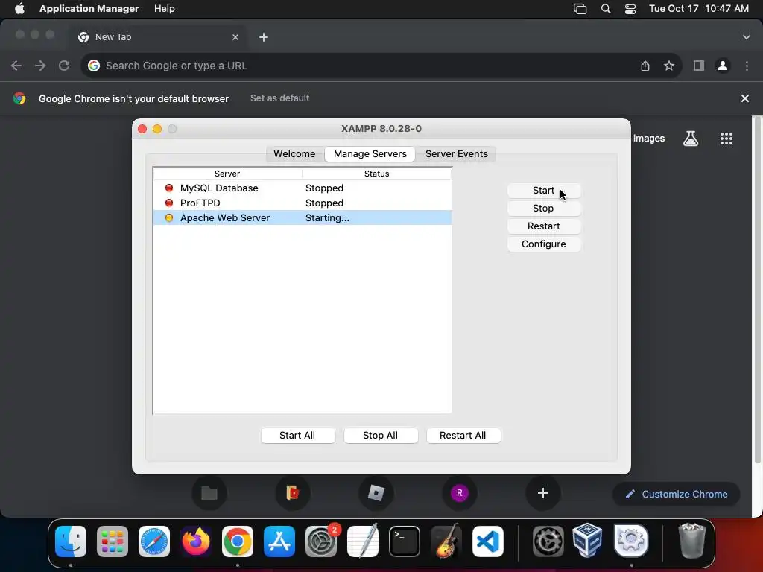Viewport: 763px width, 572px height.
Task: Open Finder from the dock
Action: pos(71,541)
